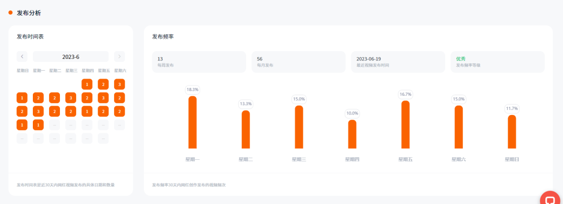This screenshot has height=204, width=563.
Task: Select June 1 calendar cell showing 1
Action: (x=87, y=84)
